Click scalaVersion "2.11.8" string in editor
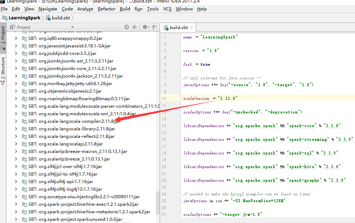Image resolution: width=355 pixels, height=223 pixels. tap(228, 98)
